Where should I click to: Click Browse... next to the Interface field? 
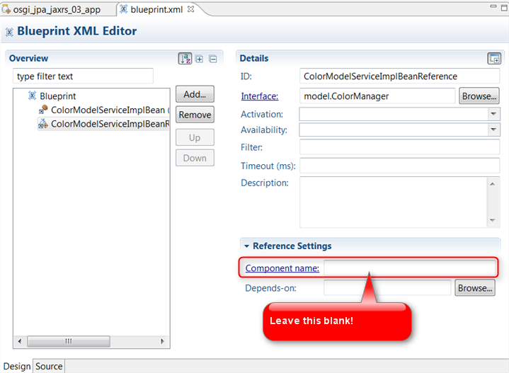479,96
